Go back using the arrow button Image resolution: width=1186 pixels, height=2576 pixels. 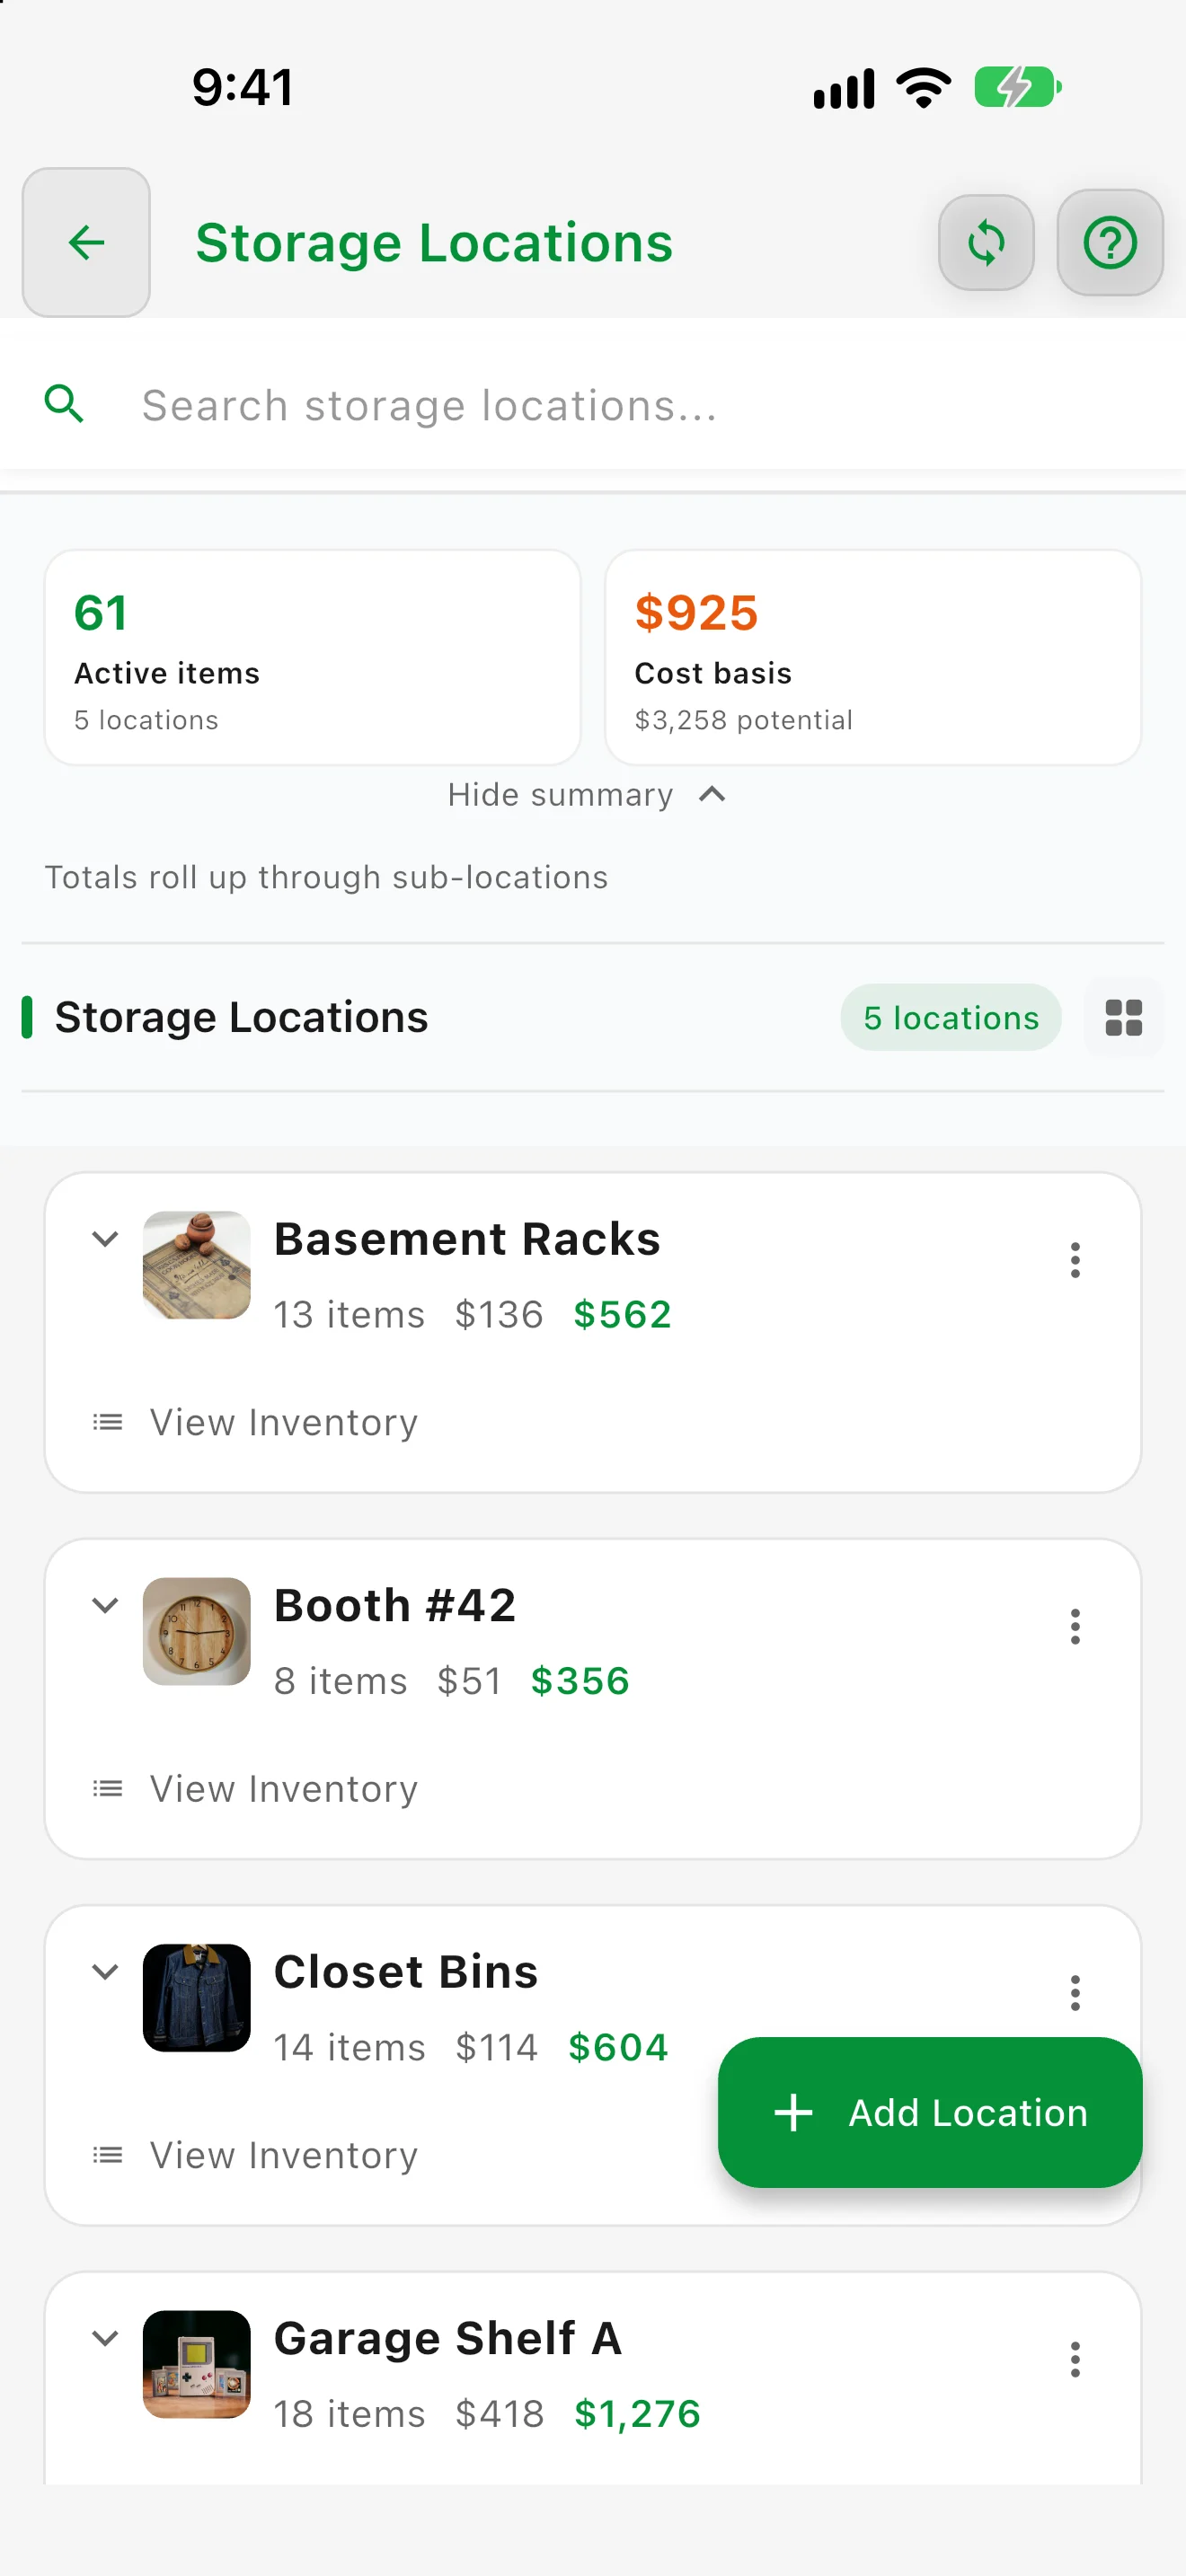click(x=86, y=242)
